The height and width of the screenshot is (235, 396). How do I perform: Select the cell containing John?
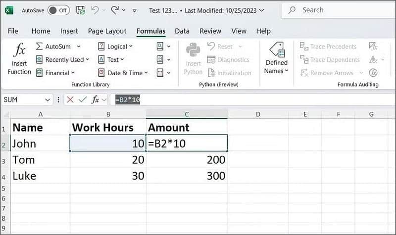click(41, 143)
